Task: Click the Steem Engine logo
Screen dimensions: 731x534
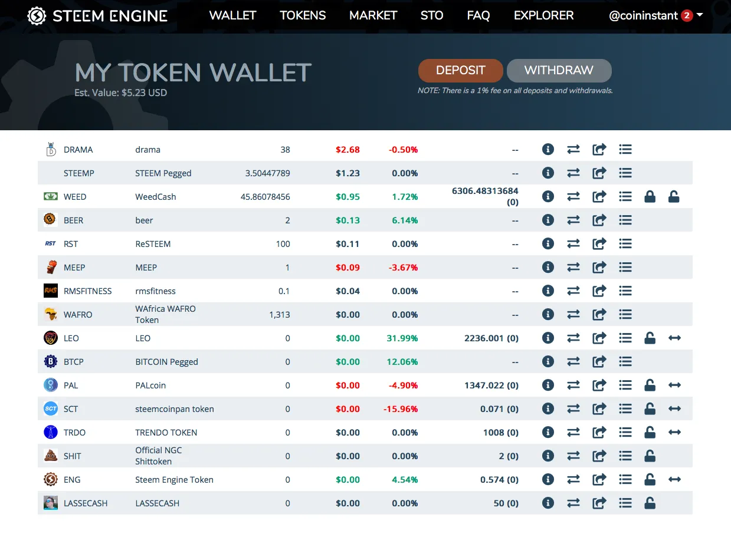Action: [97, 16]
